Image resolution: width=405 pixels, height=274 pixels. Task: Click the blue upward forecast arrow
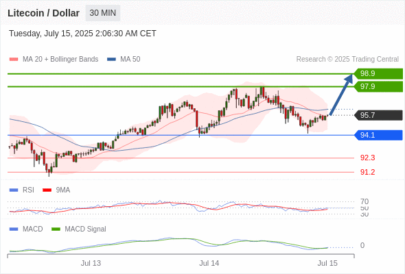pos(341,95)
